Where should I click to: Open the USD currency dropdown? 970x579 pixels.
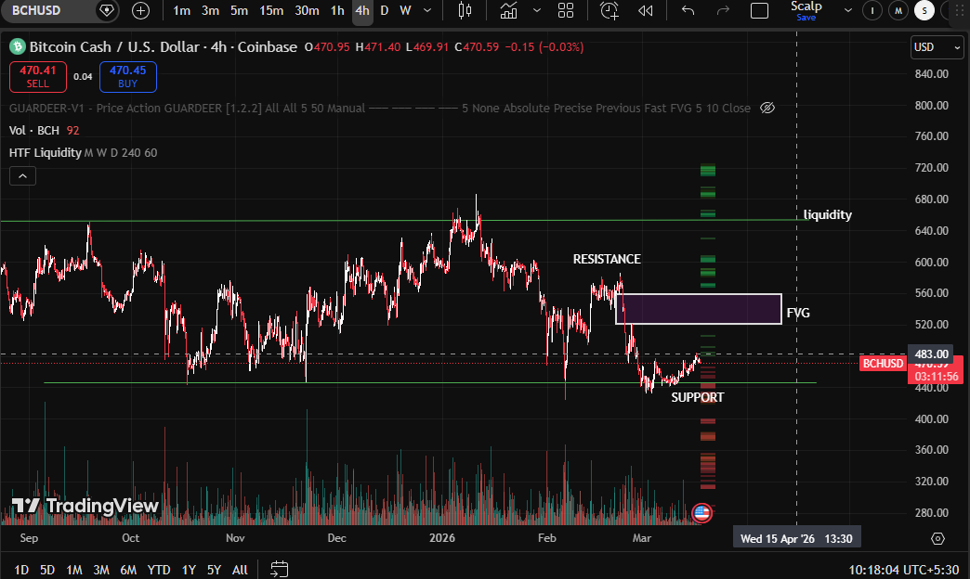[x=937, y=47]
